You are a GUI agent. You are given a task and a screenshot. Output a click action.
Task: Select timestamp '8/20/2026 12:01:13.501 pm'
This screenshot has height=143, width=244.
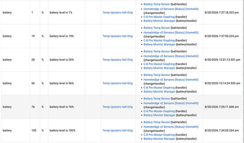point(222,60)
